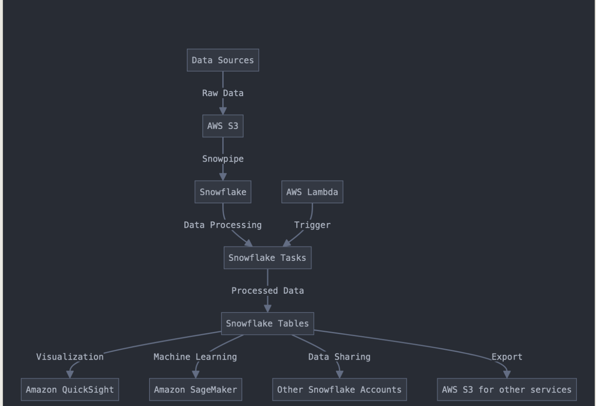This screenshot has height=406, width=596.
Task: Click the Snowflake Tables node
Action: click(267, 323)
